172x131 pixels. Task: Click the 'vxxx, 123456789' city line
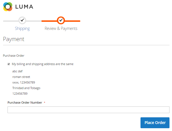(24, 82)
